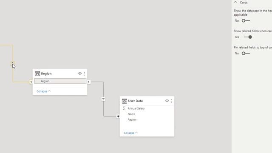Open more options menu on User Data table
The height and width of the screenshot is (153, 272).
tap(172, 101)
